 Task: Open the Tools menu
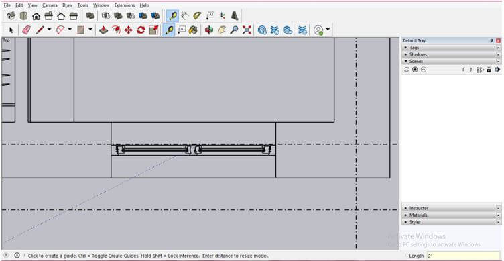pos(83,5)
